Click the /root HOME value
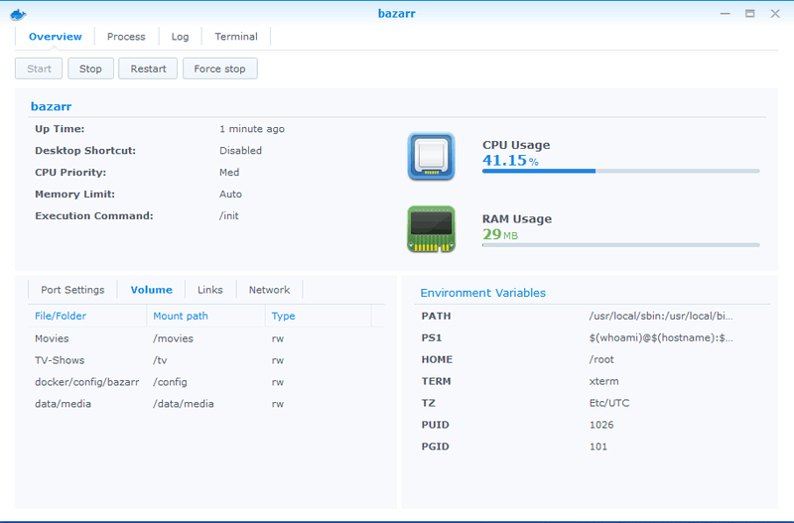 coord(601,359)
